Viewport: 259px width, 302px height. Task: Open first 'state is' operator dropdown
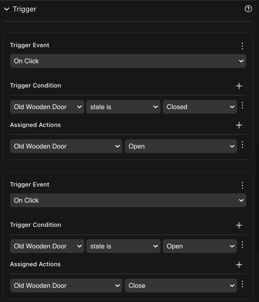click(x=123, y=107)
